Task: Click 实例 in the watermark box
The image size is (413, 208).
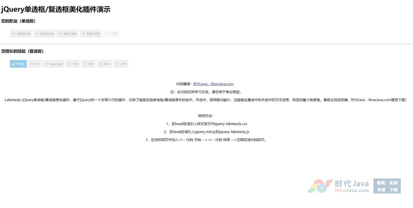Action: click(x=393, y=183)
